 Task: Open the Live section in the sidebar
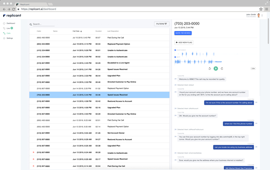pos(8,28)
